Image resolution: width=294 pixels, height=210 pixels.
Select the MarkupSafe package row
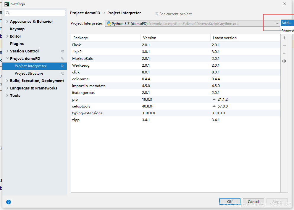tap(176, 59)
